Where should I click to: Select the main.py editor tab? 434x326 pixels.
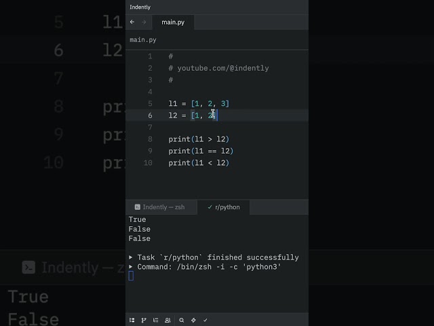pyautogui.click(x=173, y=22)
